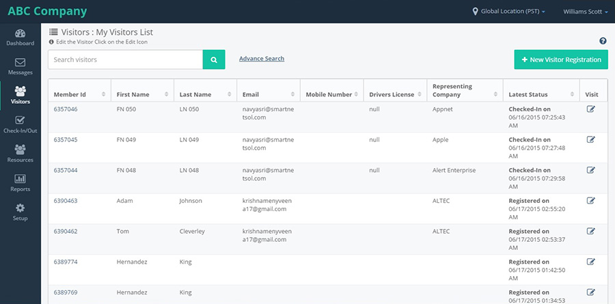The width and height of the screenshot is (615, 304).
Task: Edit visit for Tom Cleverley
Action: [x=590, y=231]
